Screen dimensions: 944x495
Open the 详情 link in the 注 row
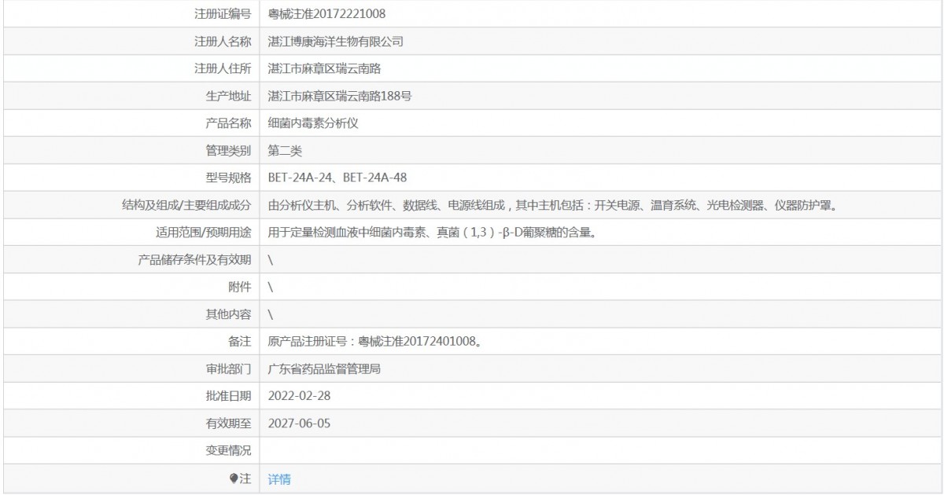[279, 478]
